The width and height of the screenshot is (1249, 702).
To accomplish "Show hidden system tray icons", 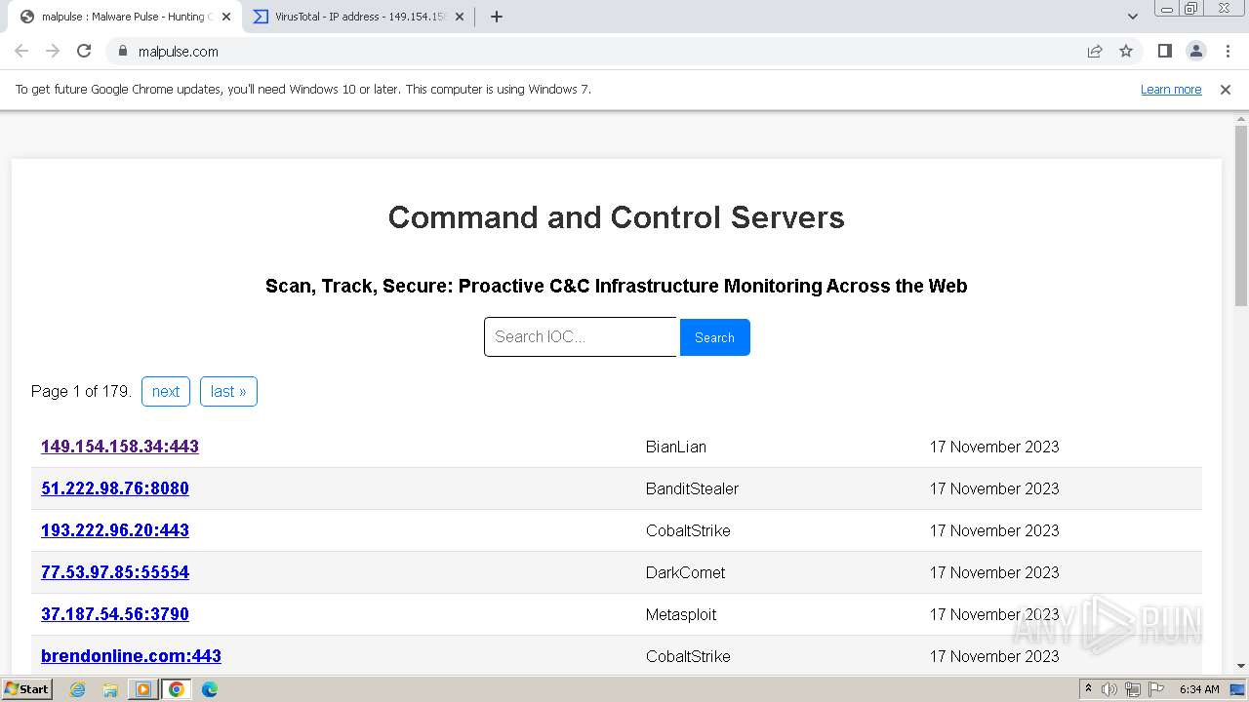I will point(1088,689).
